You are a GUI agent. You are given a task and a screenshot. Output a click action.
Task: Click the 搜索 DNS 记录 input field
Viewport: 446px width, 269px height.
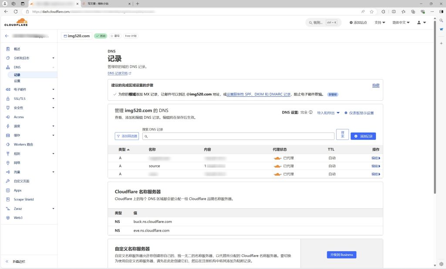238,136
